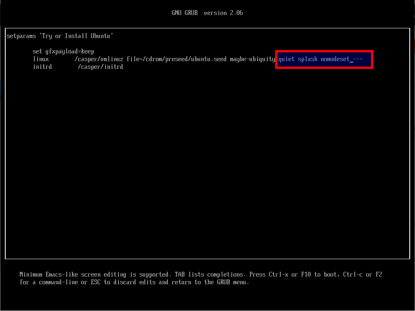Click the 'set gfxpayload=keep' line
415x311 pixels.
point(63,51)
